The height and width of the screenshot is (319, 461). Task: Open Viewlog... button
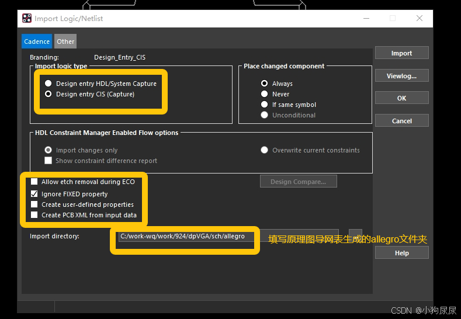click(401, 76)
